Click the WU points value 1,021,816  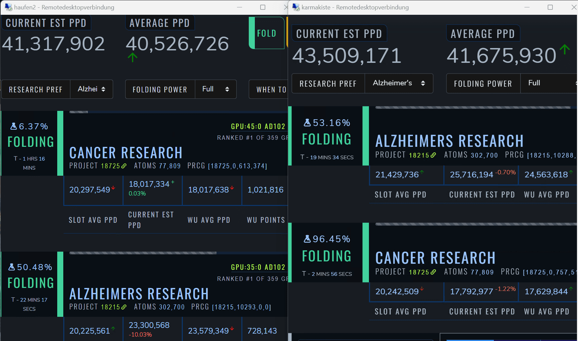[266, 190]
